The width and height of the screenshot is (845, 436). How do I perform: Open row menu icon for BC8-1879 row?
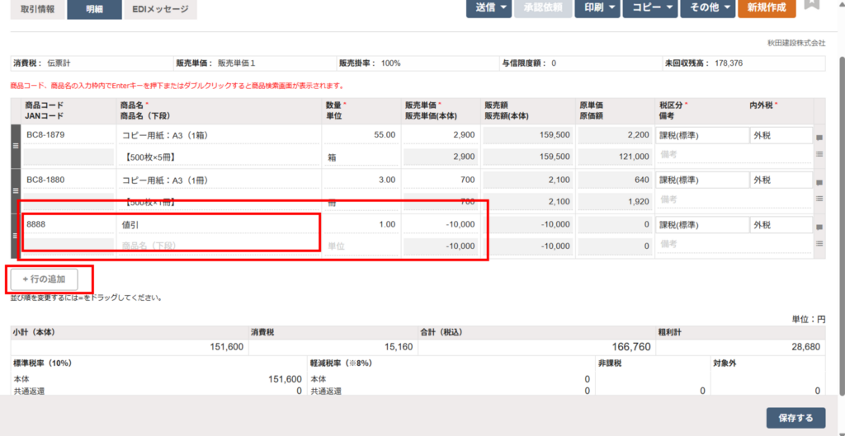[x=819, y=154]
